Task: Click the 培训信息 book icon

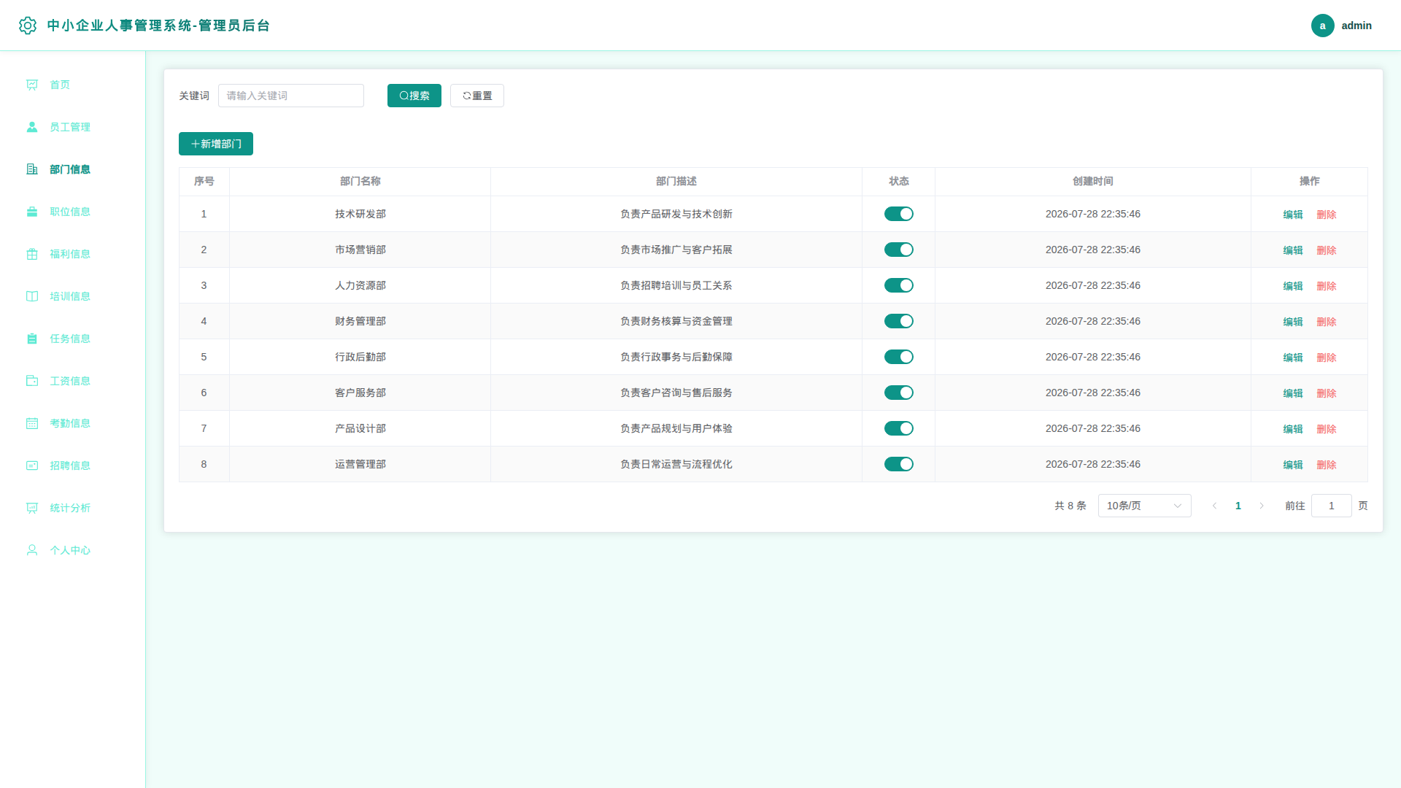Action: [x=32, y=296]
